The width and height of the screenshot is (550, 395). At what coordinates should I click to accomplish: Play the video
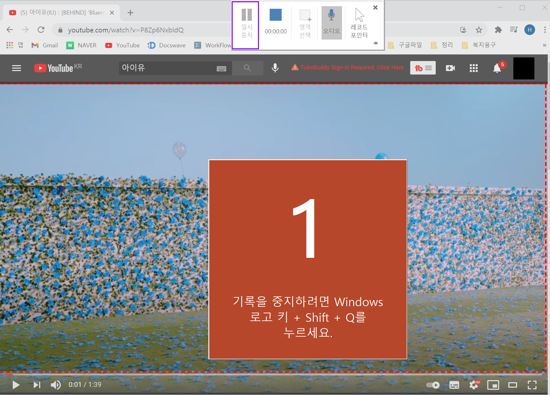16,385
